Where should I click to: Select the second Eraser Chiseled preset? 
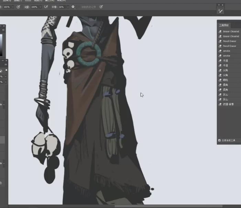pyautogui.click(x=229, y=36)
